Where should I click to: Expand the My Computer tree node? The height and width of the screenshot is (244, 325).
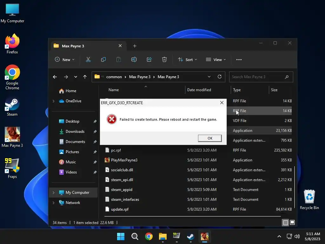[x=54, y=193]
